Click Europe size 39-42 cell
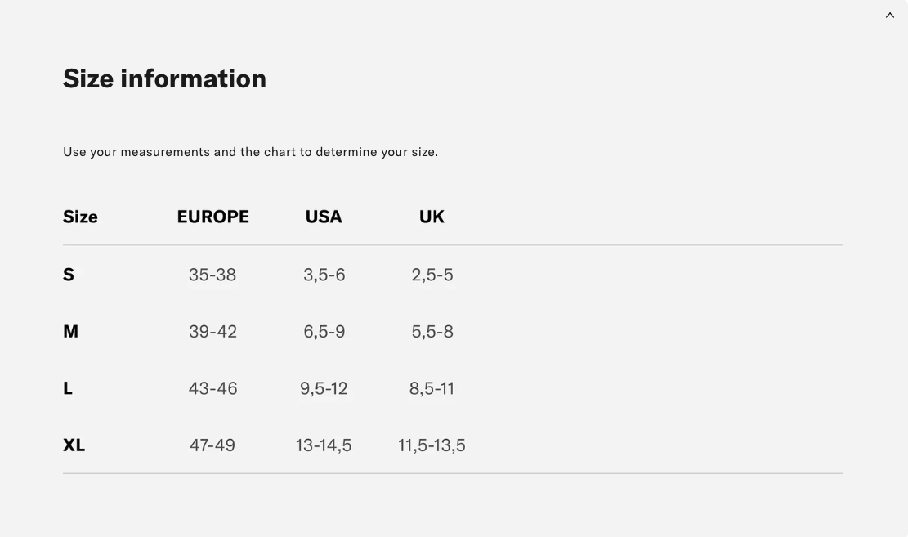 [212, 332]
